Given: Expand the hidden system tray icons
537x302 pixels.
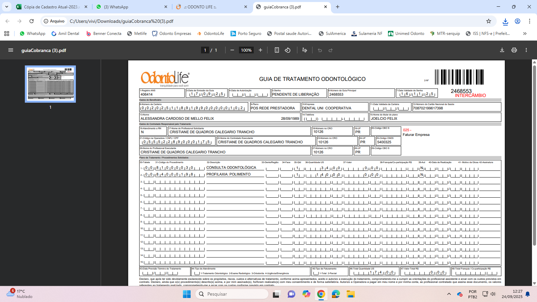Looking at the screenshot, I should coord(449,294).
